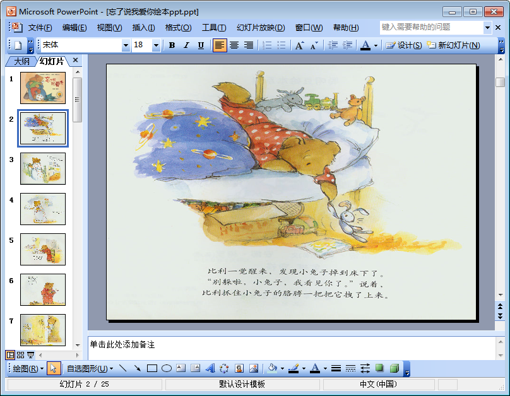Insert diagram or organization chart

(x=225, y=368)
